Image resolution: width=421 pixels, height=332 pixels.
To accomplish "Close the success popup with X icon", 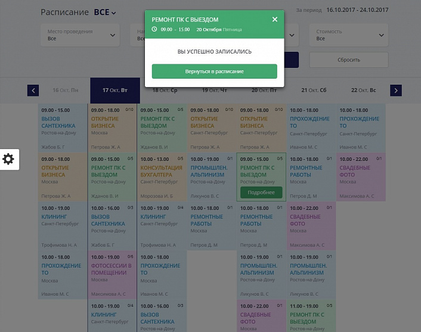I will (275, 19).
